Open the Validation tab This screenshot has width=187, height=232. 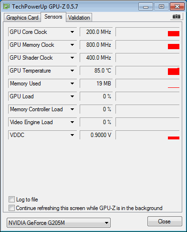tap(79, 18)
